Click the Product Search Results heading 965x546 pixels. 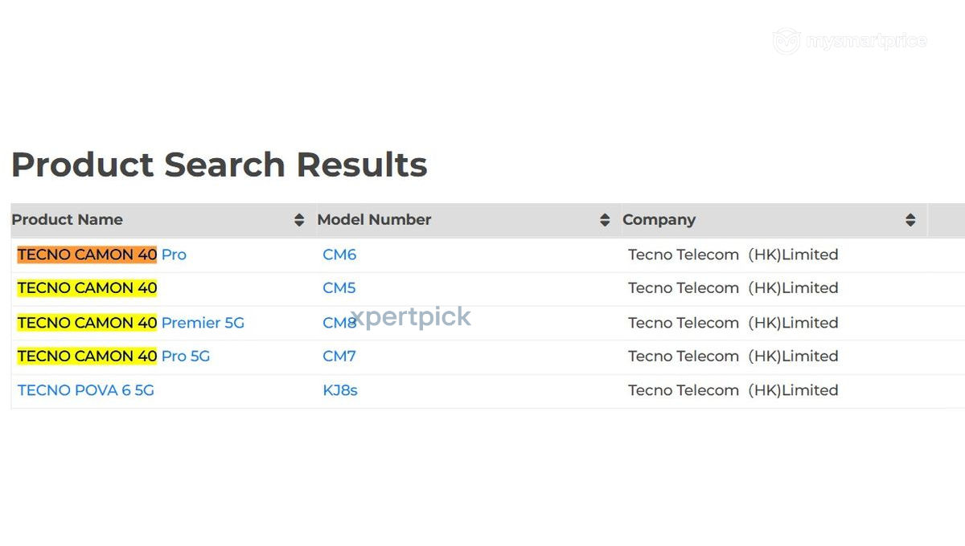[x=219, y=165]
